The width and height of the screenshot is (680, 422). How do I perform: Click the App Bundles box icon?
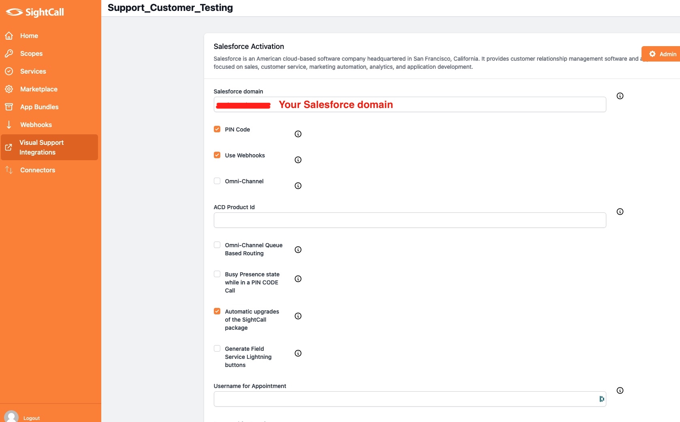pos(9,107)
